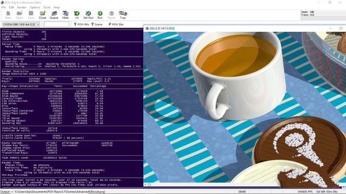The width and height of the screenshot is (346, 194).
Task: Click the command line input field
Action: click(56, 24)
